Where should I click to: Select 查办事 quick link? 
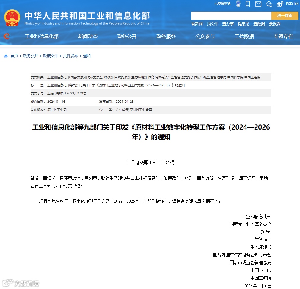point(228,24)
